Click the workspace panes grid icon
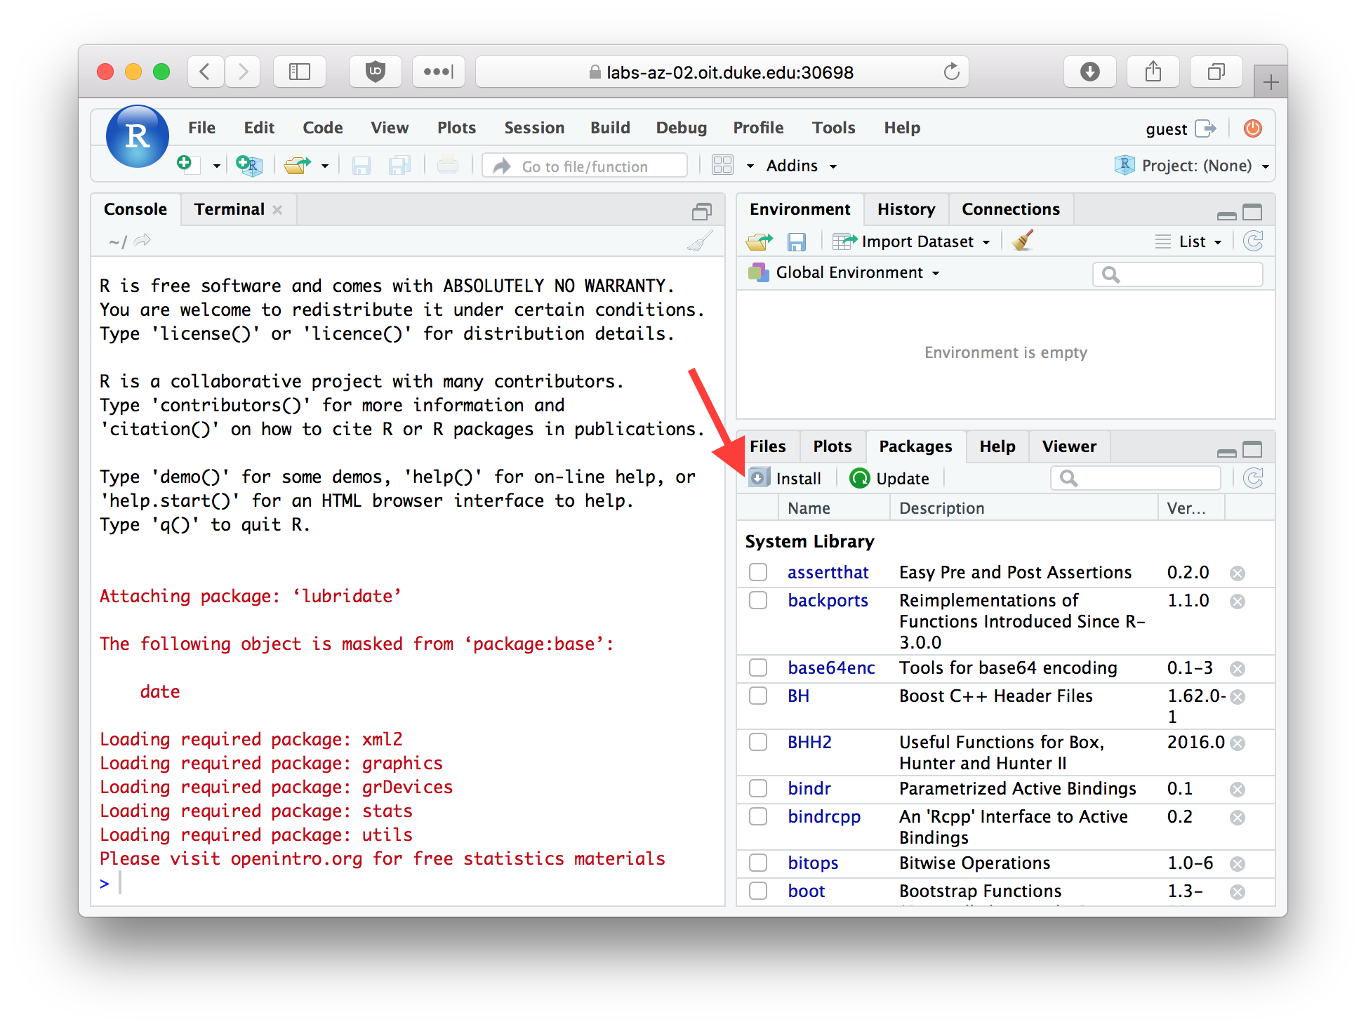Viewport: 1366px width, 1029px height. click(x=722, y=166)
